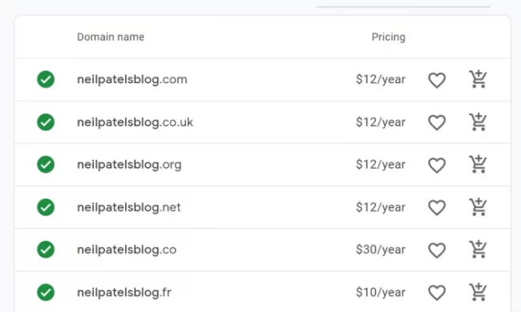Favorite the neilpatelsblog.net domain
521x312 pixels.
tap(437, 208)
